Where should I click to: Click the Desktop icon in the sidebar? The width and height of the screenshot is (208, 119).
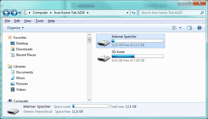click(x=13, y=43)
